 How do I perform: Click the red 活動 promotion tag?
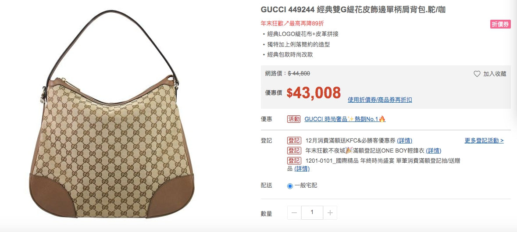tap(294, 119)
